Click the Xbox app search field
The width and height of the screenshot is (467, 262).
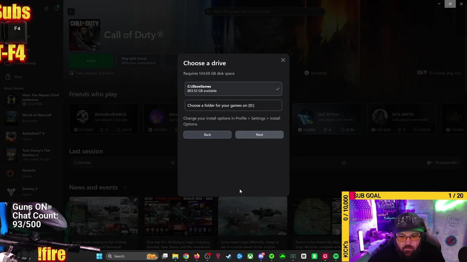point(265,12)
